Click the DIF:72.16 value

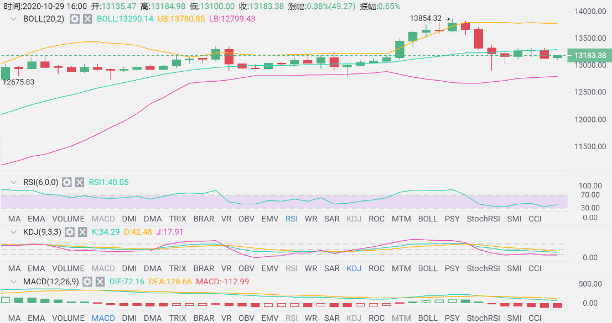(x=127, y=282)
